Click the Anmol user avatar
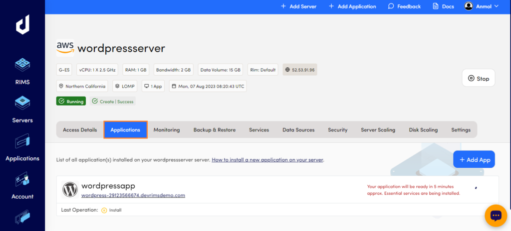511x231 pixels. (x=468, y=6)
